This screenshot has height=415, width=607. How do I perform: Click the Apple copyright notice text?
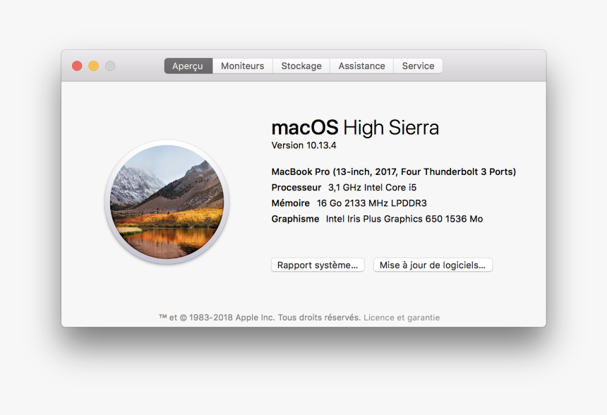pyautogui.click(x=260, y=318)
